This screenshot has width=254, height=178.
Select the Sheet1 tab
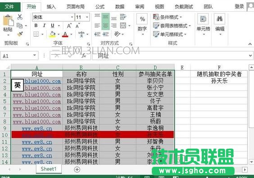pos(49,169)
